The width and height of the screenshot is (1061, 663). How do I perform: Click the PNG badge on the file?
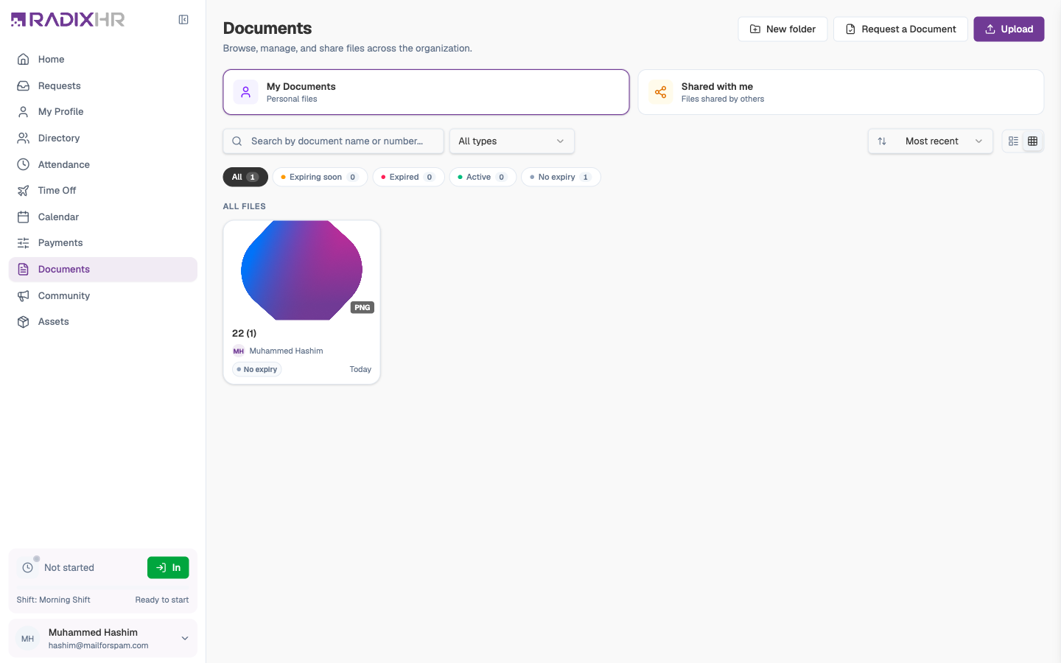(363, 307)
